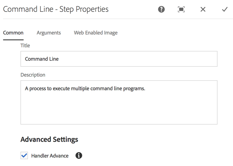Screen dimensions: 233x166
Task: Place cursor after the word "programs."
Action: coord(145,88)
